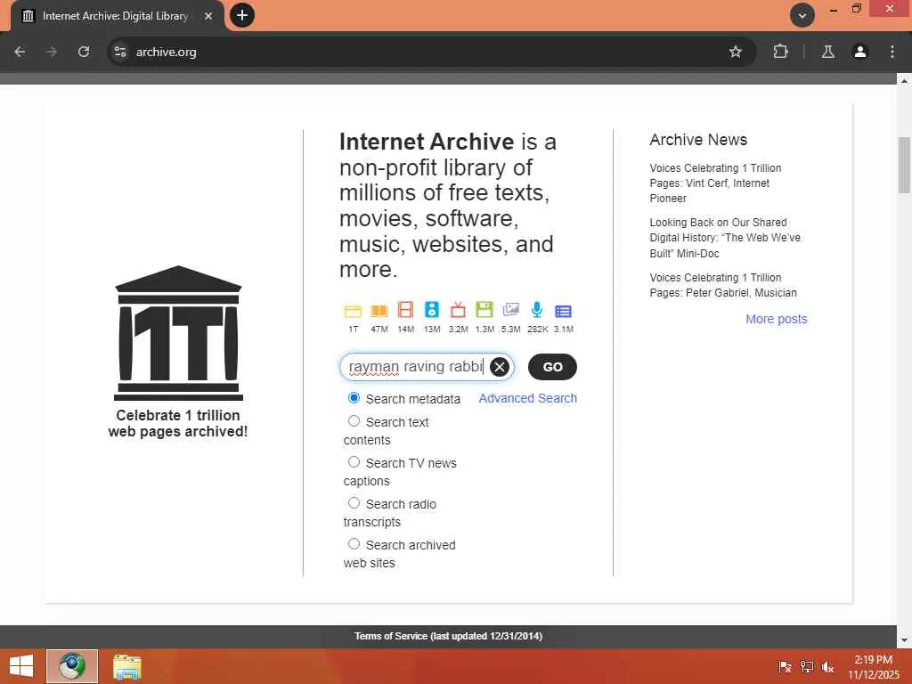Screen dimensions: 912x684
Task: Open the Advanced Search link
Action: click(527, 398)
